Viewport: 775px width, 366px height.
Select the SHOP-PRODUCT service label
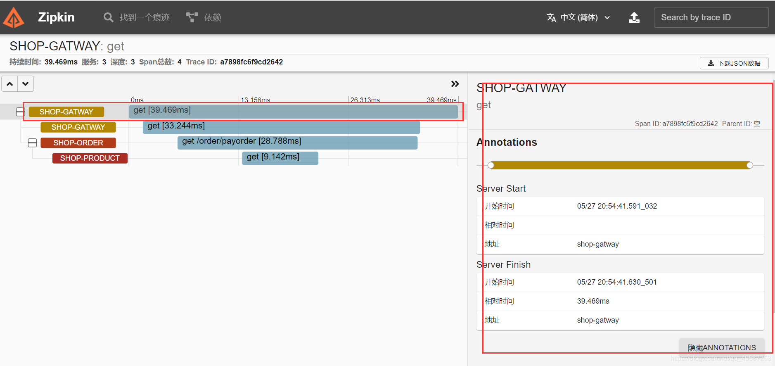point(90,158)
